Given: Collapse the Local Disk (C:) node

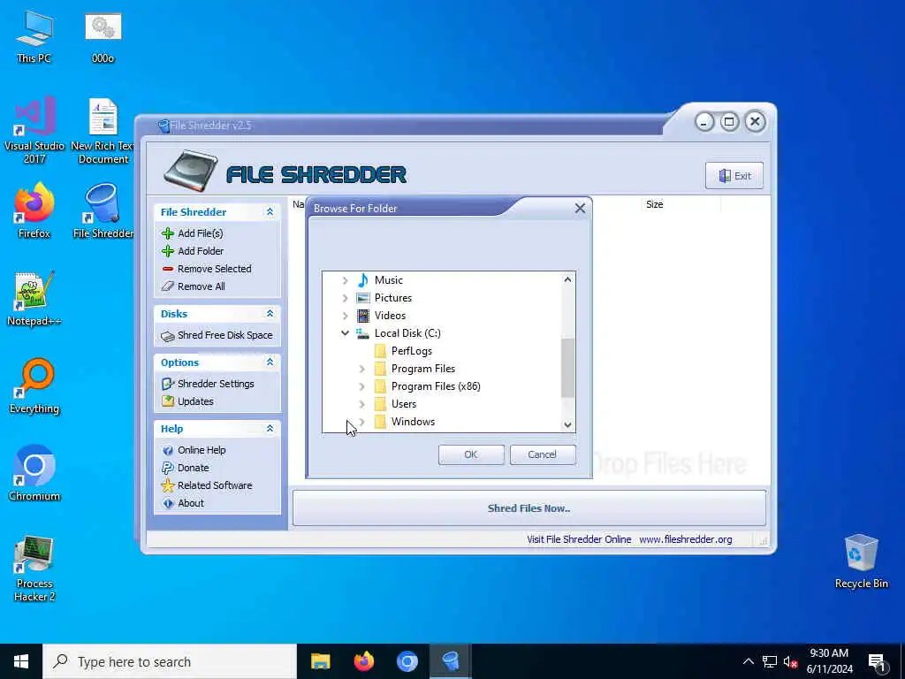Looking at the screenshot, I should tap(346, 333).
